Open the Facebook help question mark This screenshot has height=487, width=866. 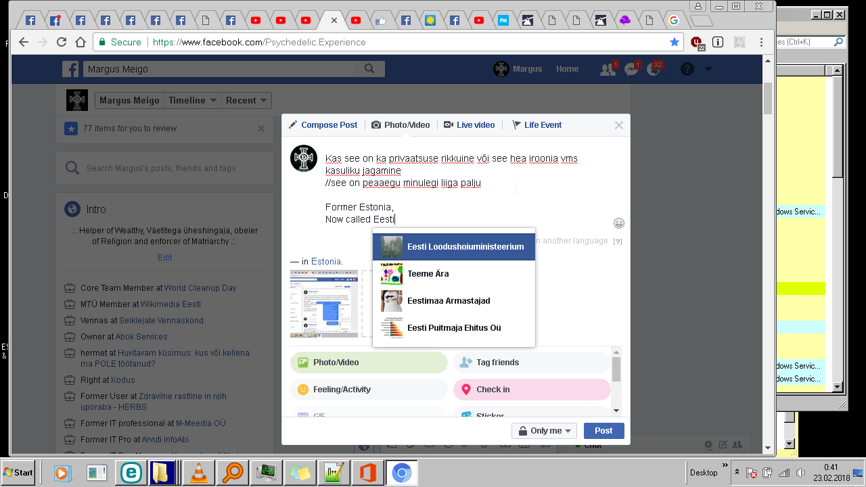click(687, 69)
